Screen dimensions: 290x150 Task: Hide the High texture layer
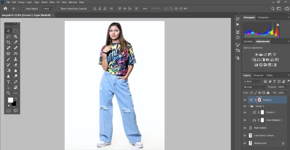click(245, 128)
